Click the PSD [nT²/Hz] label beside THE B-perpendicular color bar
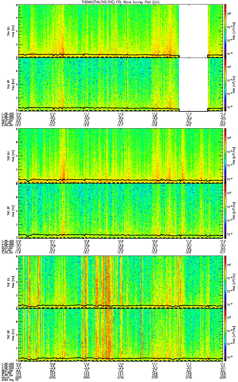238x382 pixels. coord(235,282)
